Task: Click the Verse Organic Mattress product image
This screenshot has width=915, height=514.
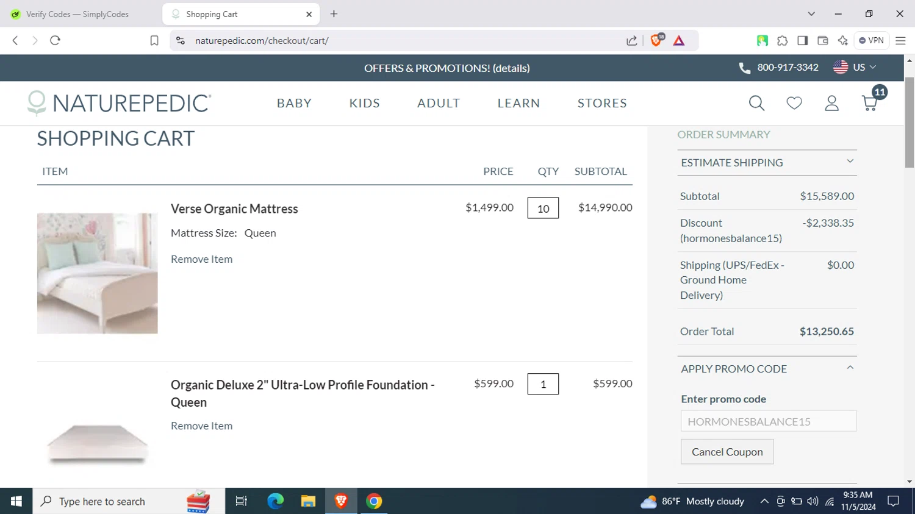Action: tap(97, 273)
